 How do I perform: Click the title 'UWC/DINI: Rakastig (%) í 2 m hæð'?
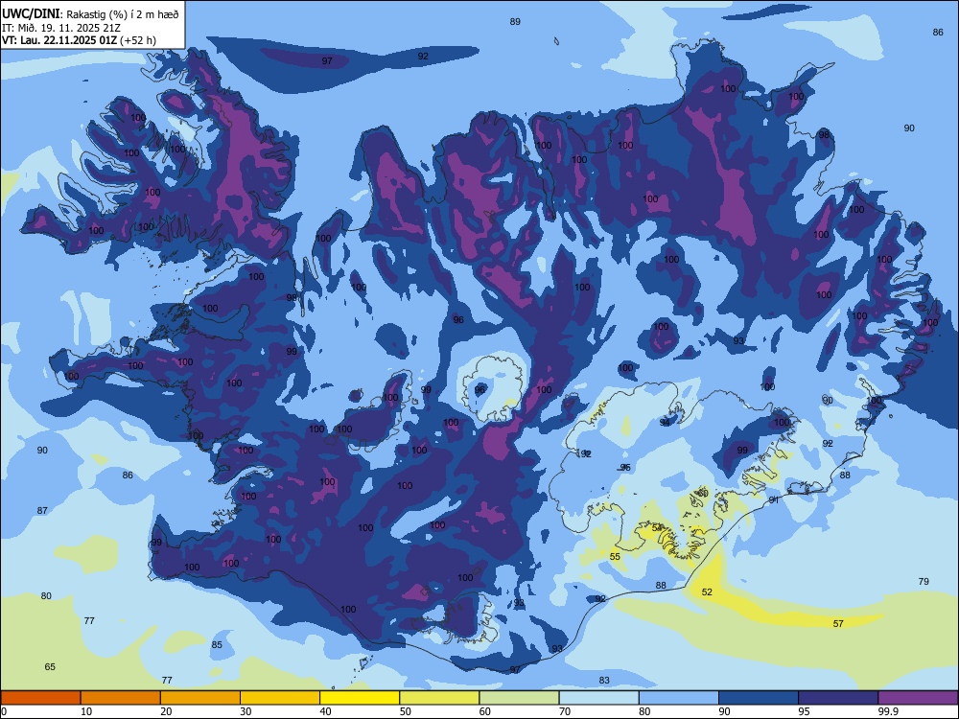[90, 14]
